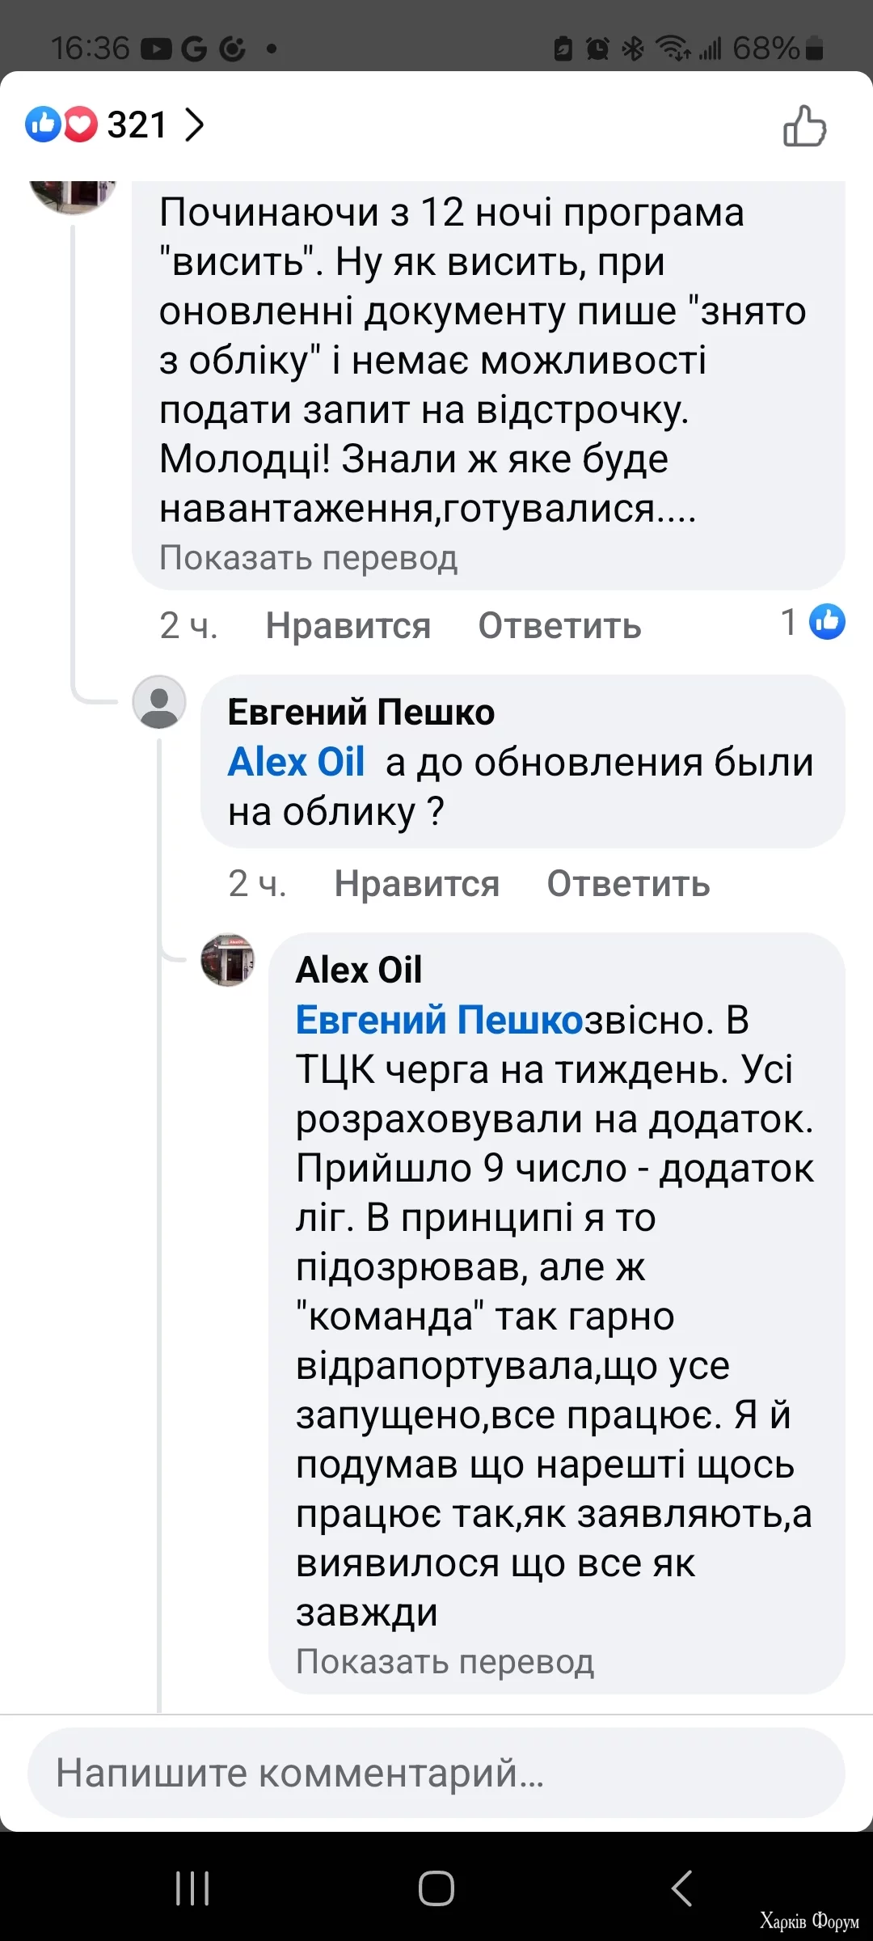
Task: Tap the thumbs-up like icon at top right
Action: (x=804, y=126)
